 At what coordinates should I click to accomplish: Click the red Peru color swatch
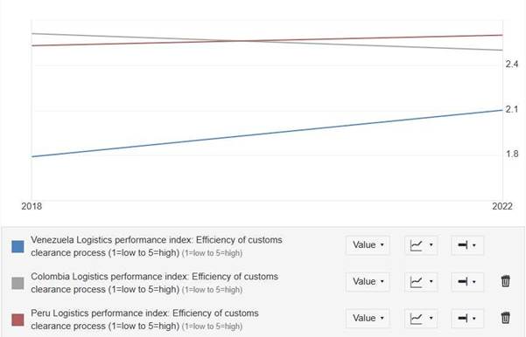coord(18,320)
